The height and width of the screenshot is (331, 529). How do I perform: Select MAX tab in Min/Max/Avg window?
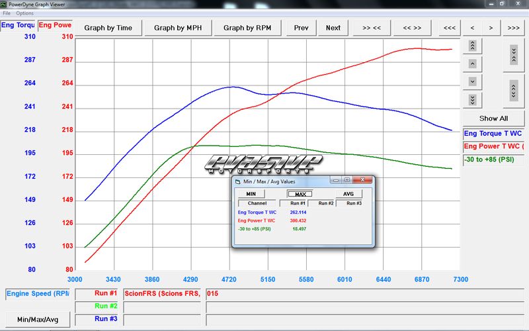tap(300, 194)
